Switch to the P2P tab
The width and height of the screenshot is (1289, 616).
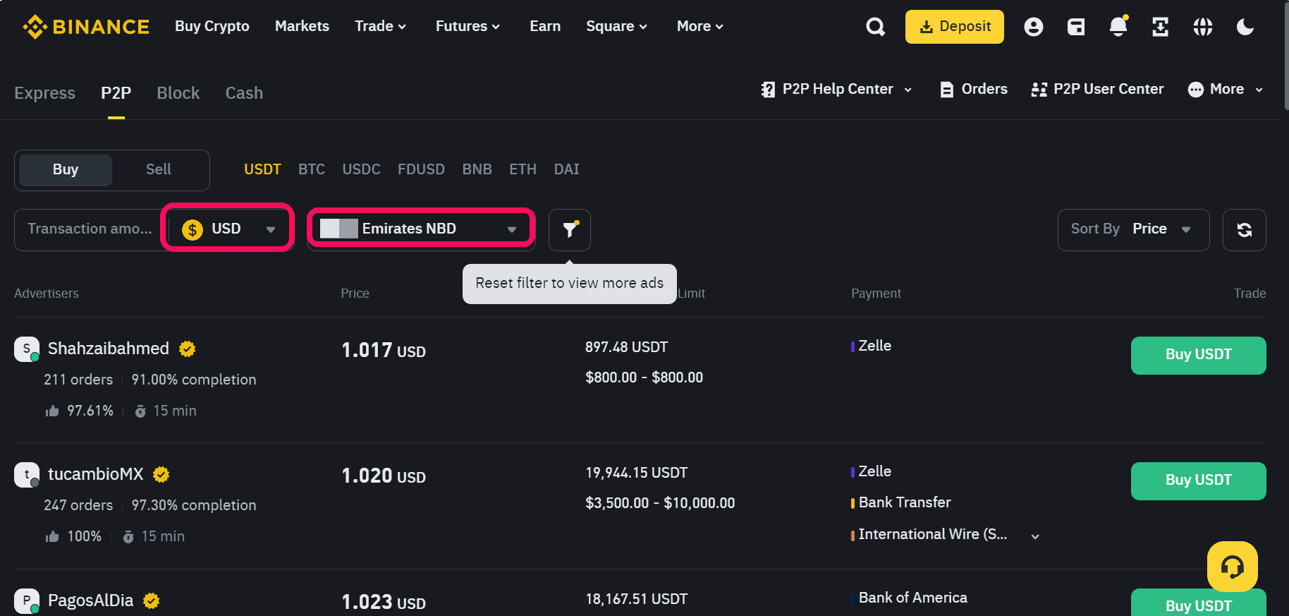click(116, 93)
